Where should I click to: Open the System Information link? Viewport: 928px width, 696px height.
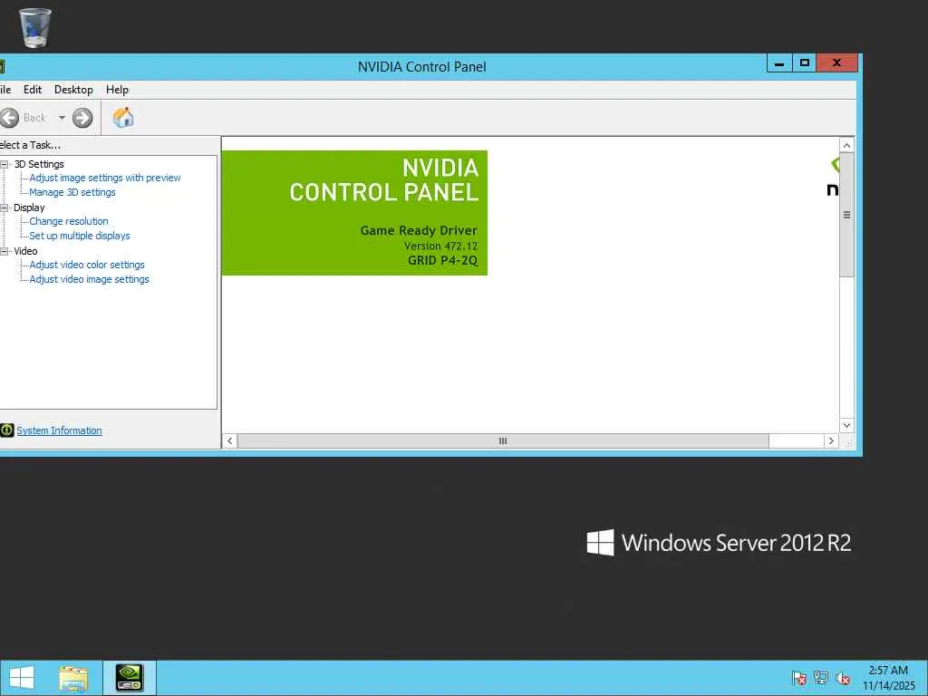pyautogui.click(x=59, y=430)
